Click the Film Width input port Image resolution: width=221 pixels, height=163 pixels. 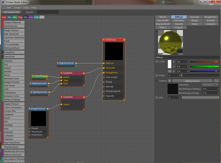click(104, 77)
